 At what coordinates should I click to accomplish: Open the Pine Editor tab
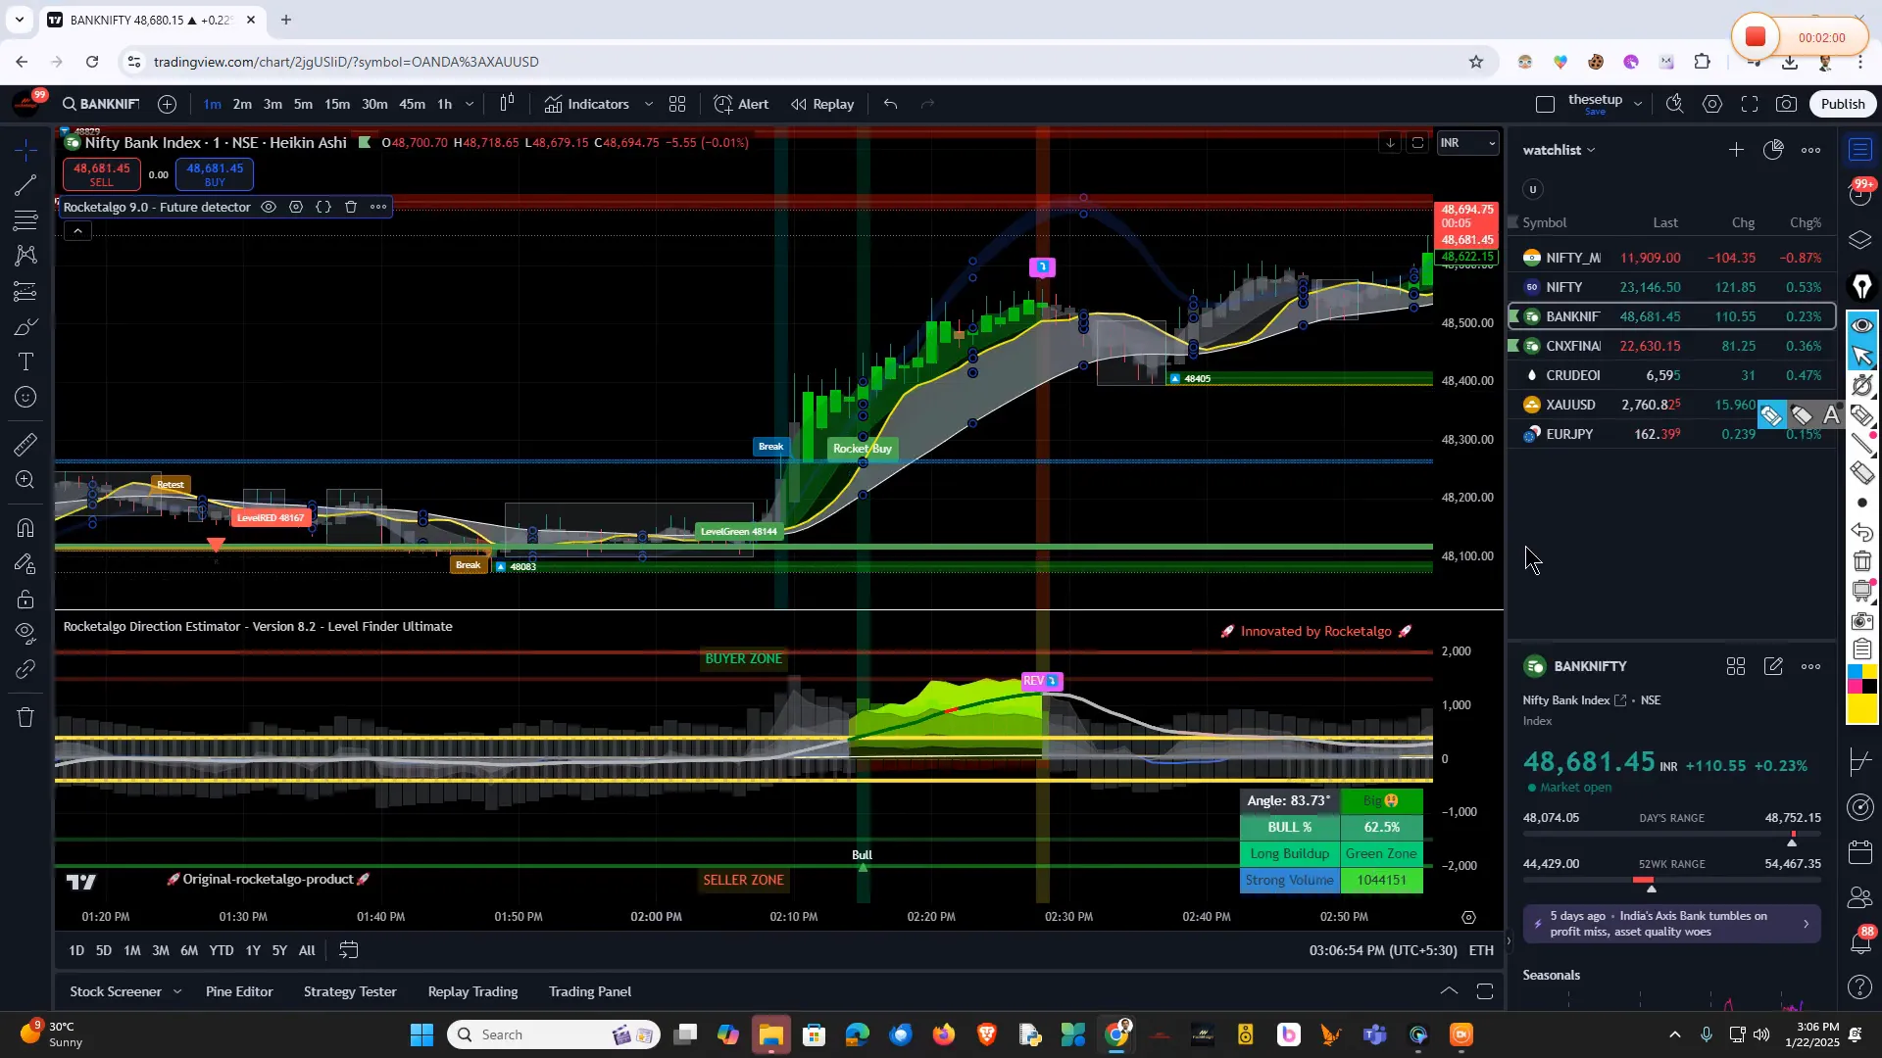click(239, 991)
